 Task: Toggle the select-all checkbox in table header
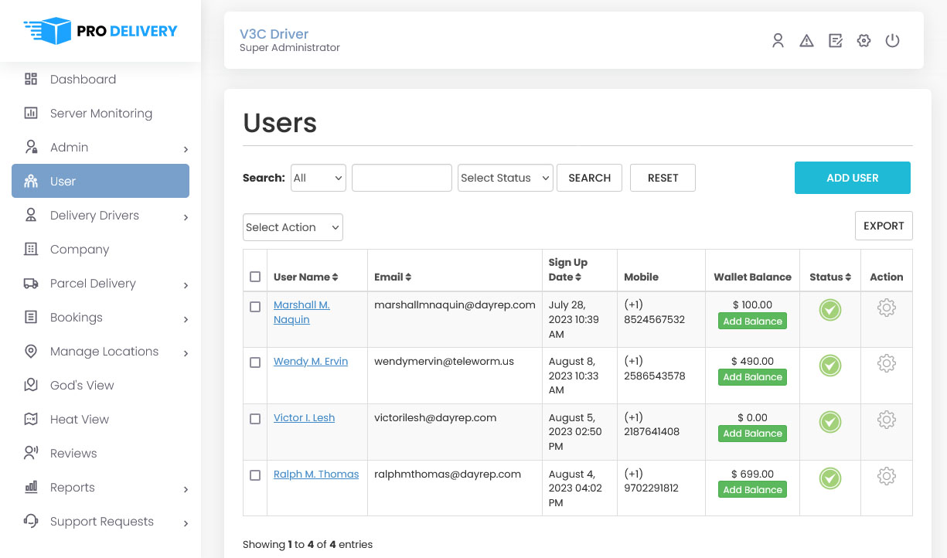tap(255, 277)
